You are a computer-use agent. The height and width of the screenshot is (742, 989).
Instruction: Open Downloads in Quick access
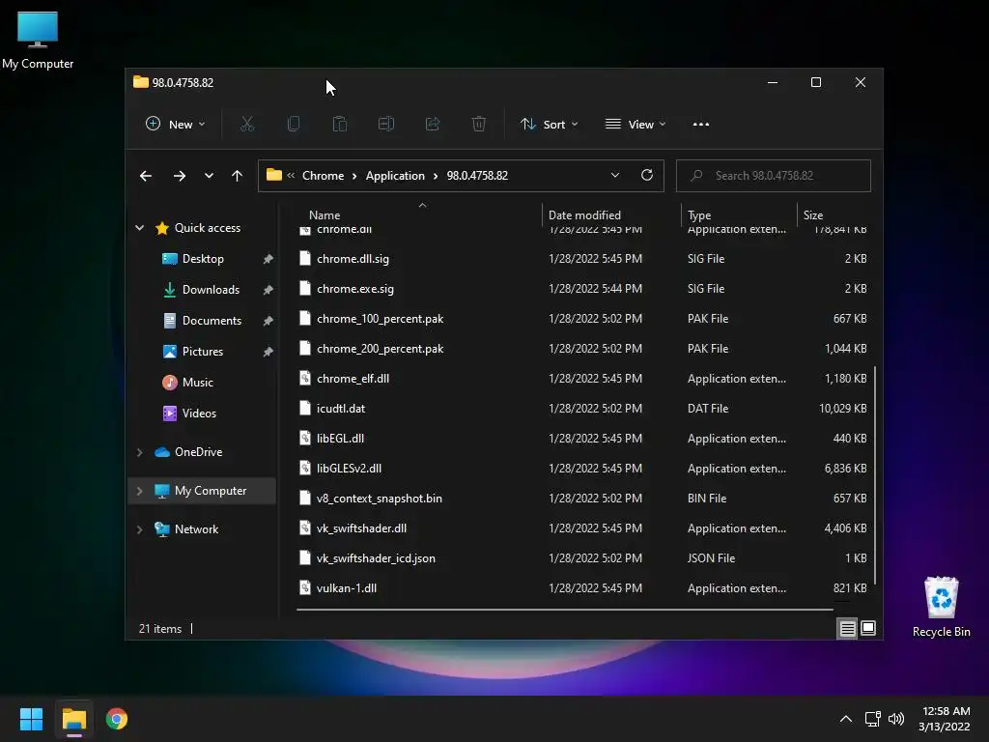(x=211, y=290)
